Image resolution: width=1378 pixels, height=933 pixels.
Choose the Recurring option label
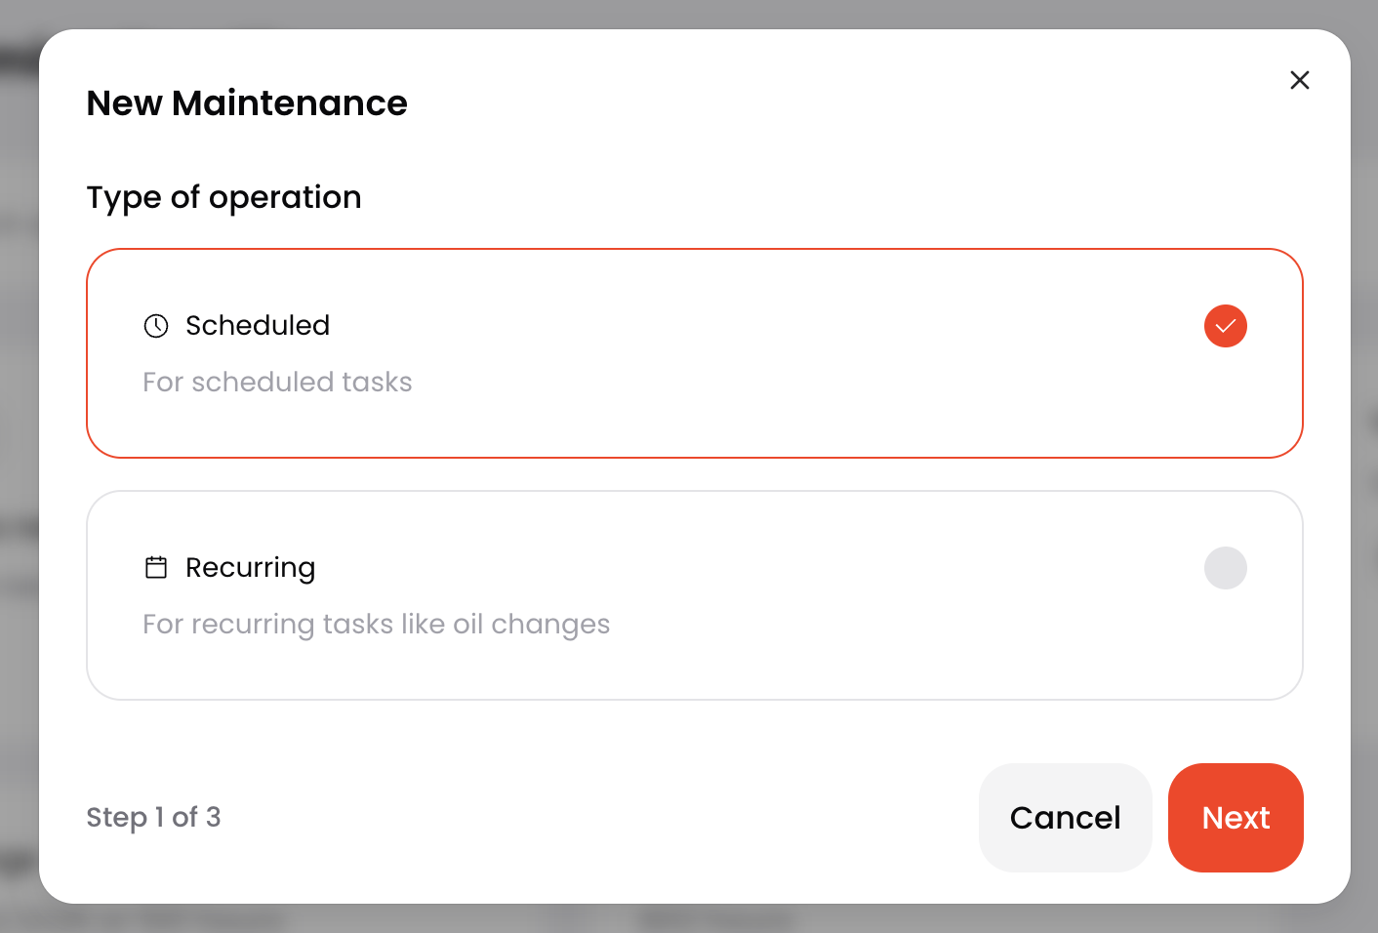[x=250, y=567]
